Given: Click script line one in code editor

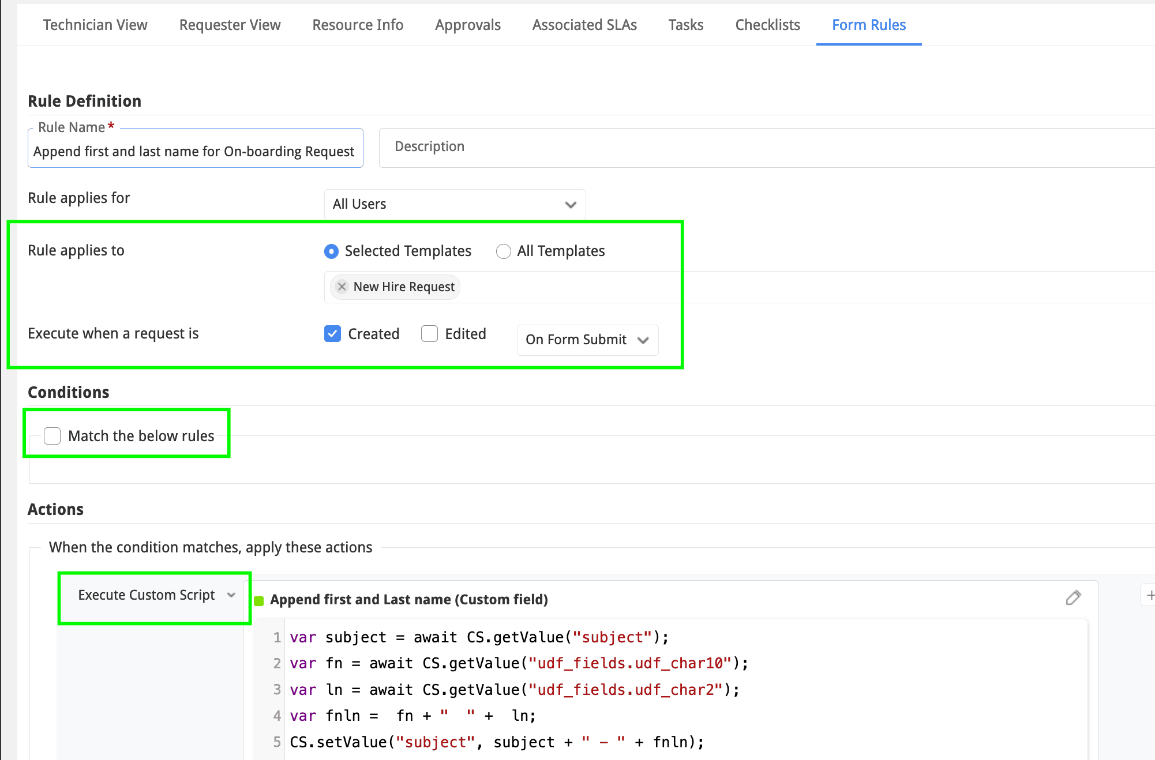Looking at the screenshot, I should point(479,637).
